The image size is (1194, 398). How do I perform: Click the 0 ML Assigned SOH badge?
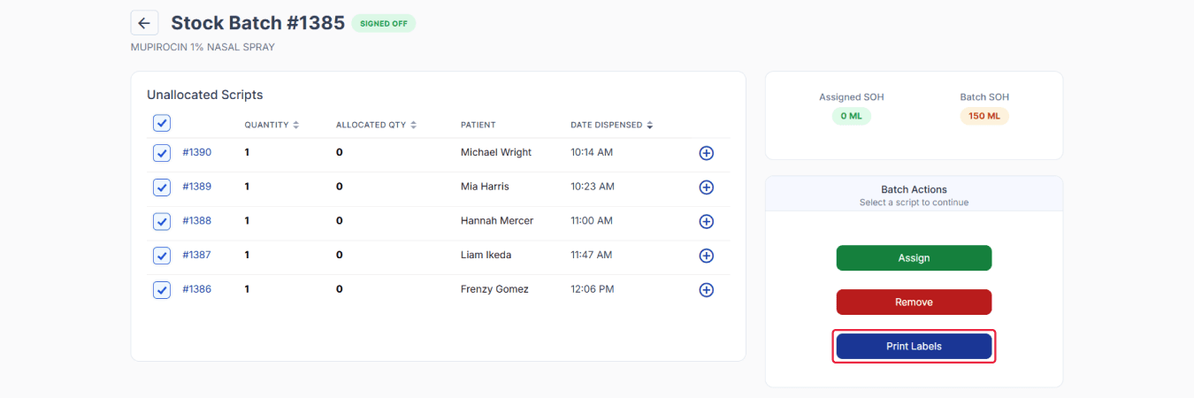(851, 116)
